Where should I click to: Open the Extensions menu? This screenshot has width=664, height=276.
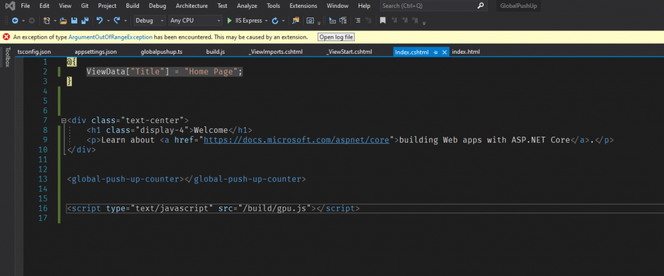tap(303, 6)
